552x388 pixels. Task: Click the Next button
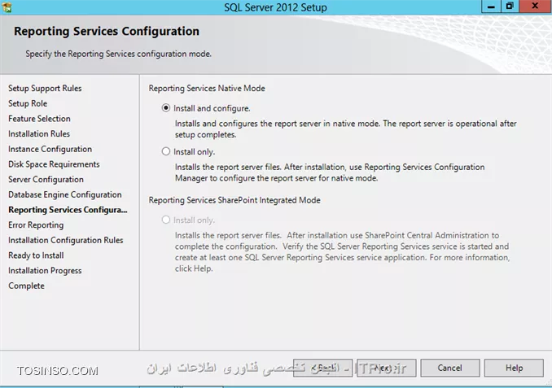point(387,368)
